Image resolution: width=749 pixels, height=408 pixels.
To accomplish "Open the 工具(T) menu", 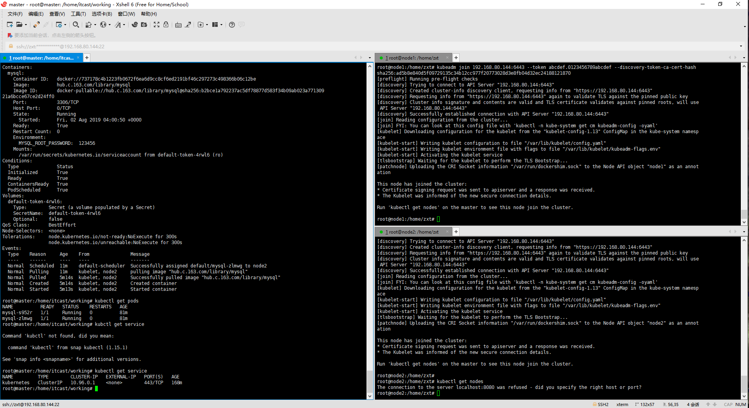I will pyautogui.click(x=78, y=14).
